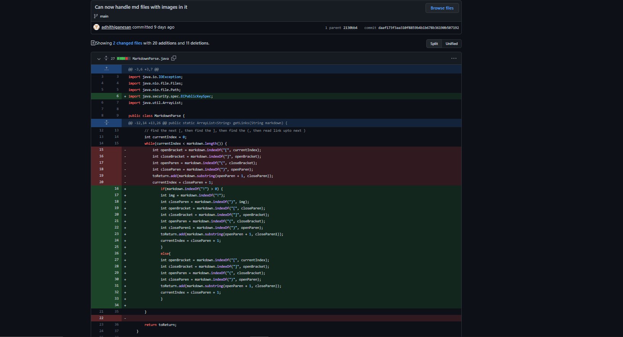The image size is (623, 337).
Task: Click deleted line number 15 in diff
Action: 101,150
